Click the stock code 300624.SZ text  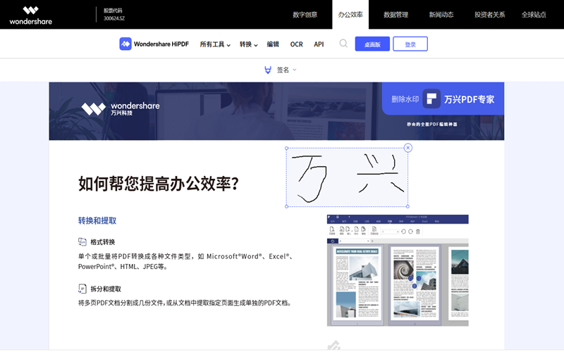114,18
